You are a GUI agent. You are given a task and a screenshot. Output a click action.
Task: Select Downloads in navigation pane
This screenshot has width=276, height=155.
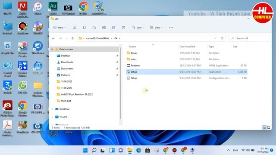pos(67,62)
